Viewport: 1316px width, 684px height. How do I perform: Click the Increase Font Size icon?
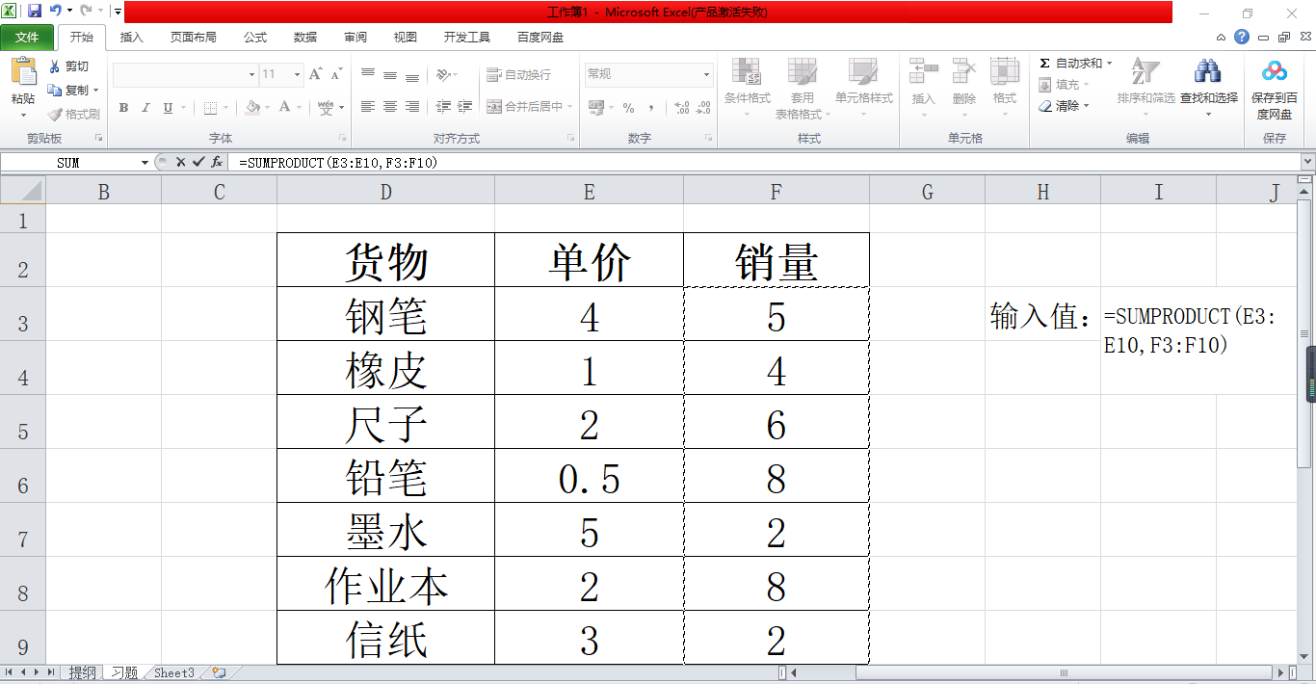(316, 73)
